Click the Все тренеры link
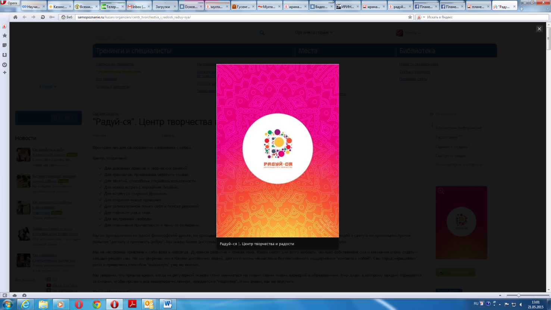 click(x=106, y=79)
